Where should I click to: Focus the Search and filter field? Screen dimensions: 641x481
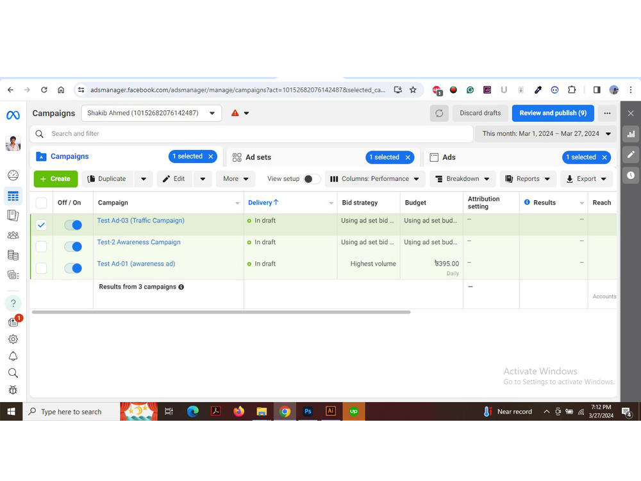click(251, 134)
